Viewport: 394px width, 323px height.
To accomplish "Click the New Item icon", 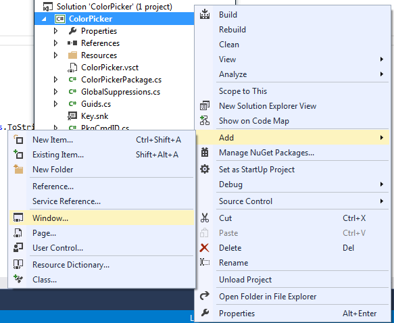I will 18,139.
